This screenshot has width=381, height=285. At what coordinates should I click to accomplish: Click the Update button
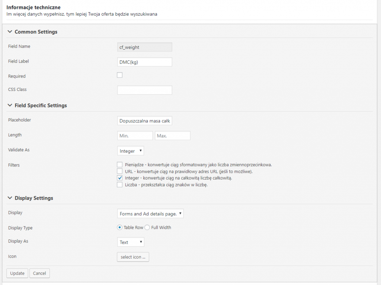click(x=17, y=273)
